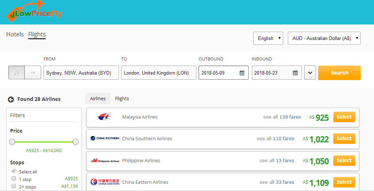
Task: Select China Southern Airlines fare
Action: (x=344, y=138)
